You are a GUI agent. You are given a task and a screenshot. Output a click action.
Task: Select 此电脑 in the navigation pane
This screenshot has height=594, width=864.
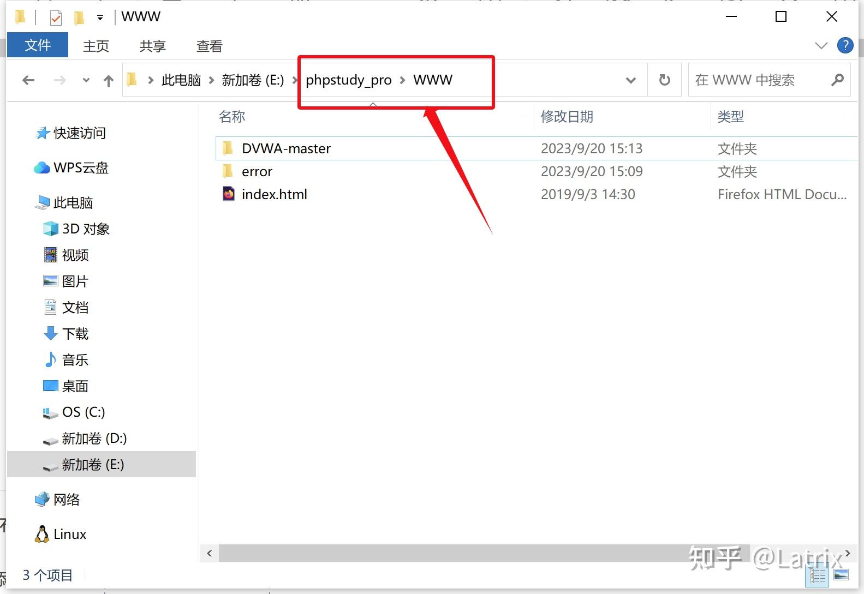point(64,202)
